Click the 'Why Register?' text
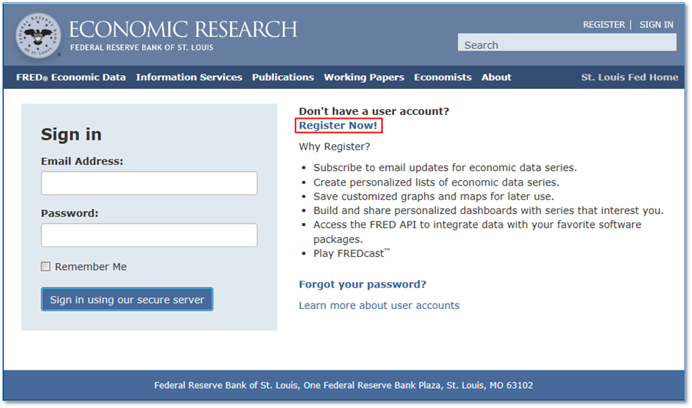This screenshot has height=408, width=692. tap(334, 146)
